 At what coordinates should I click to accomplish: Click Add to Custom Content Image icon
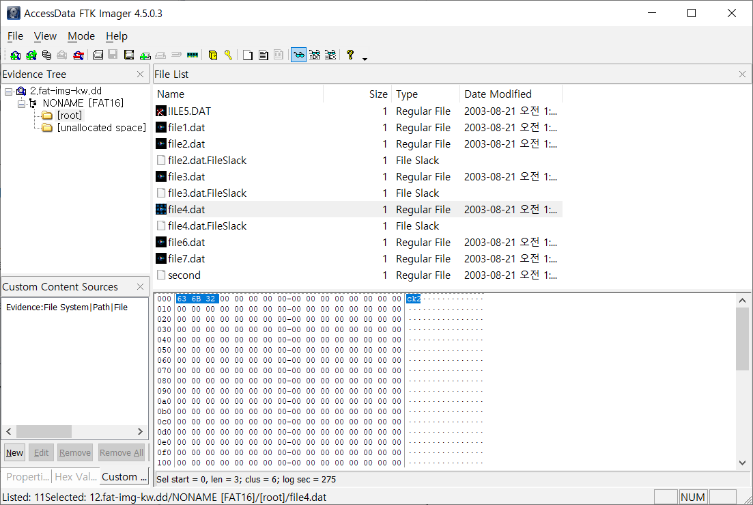pos(145,56)
